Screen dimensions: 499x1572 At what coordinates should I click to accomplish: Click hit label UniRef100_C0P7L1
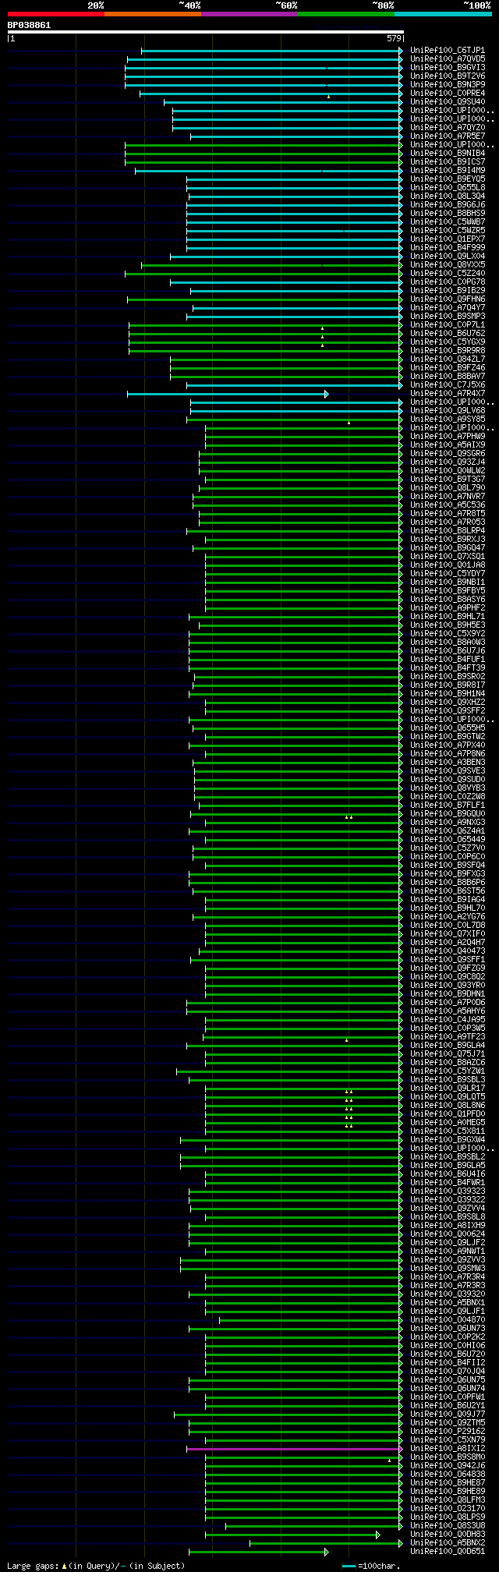448,324
